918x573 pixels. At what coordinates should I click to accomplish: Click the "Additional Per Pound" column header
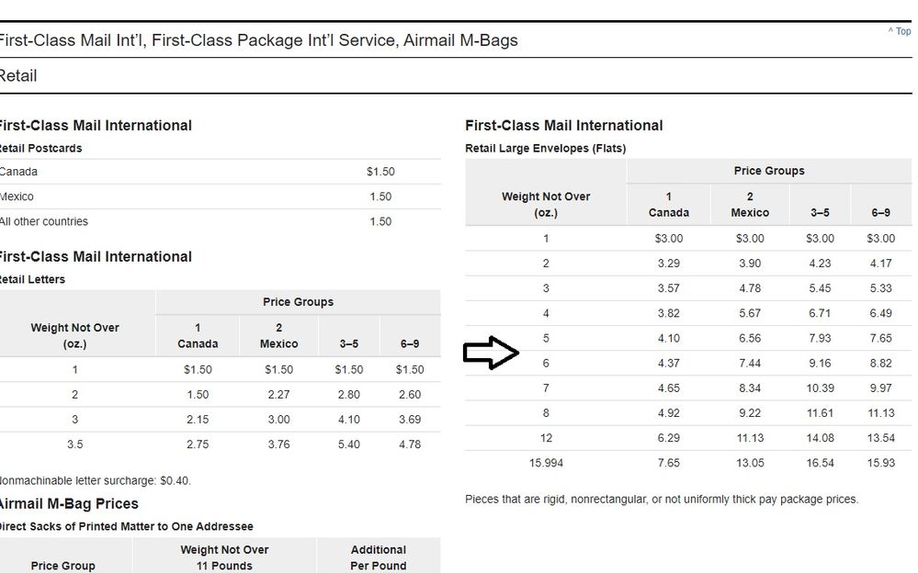(x=378, y=557)
